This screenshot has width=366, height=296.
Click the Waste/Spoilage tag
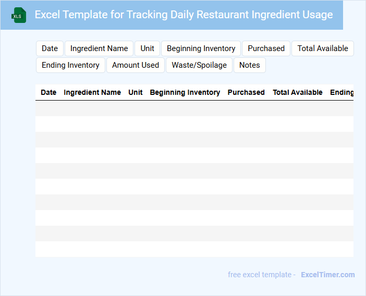(x=199, y=65)
